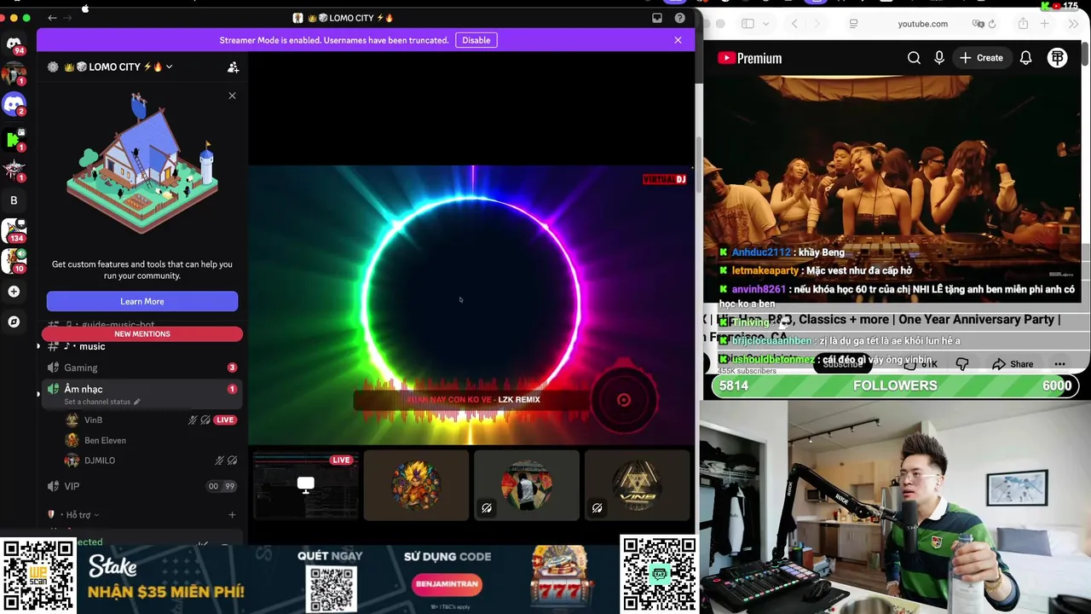This screenshot has height=614, width=1091.
Task: Reload the youtube.com page
Action: point(992,24)
